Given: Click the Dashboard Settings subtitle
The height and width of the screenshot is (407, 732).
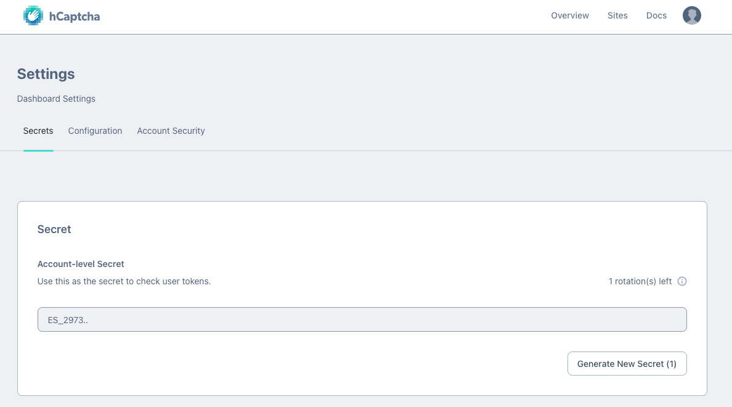Looking at the screenshot, I should tap(56, 99).
